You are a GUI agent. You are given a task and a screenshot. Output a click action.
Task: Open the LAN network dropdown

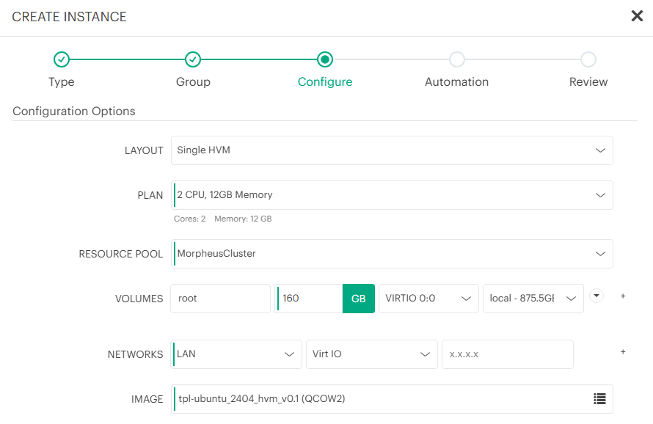pyautogui.click(x=236, y=354)
